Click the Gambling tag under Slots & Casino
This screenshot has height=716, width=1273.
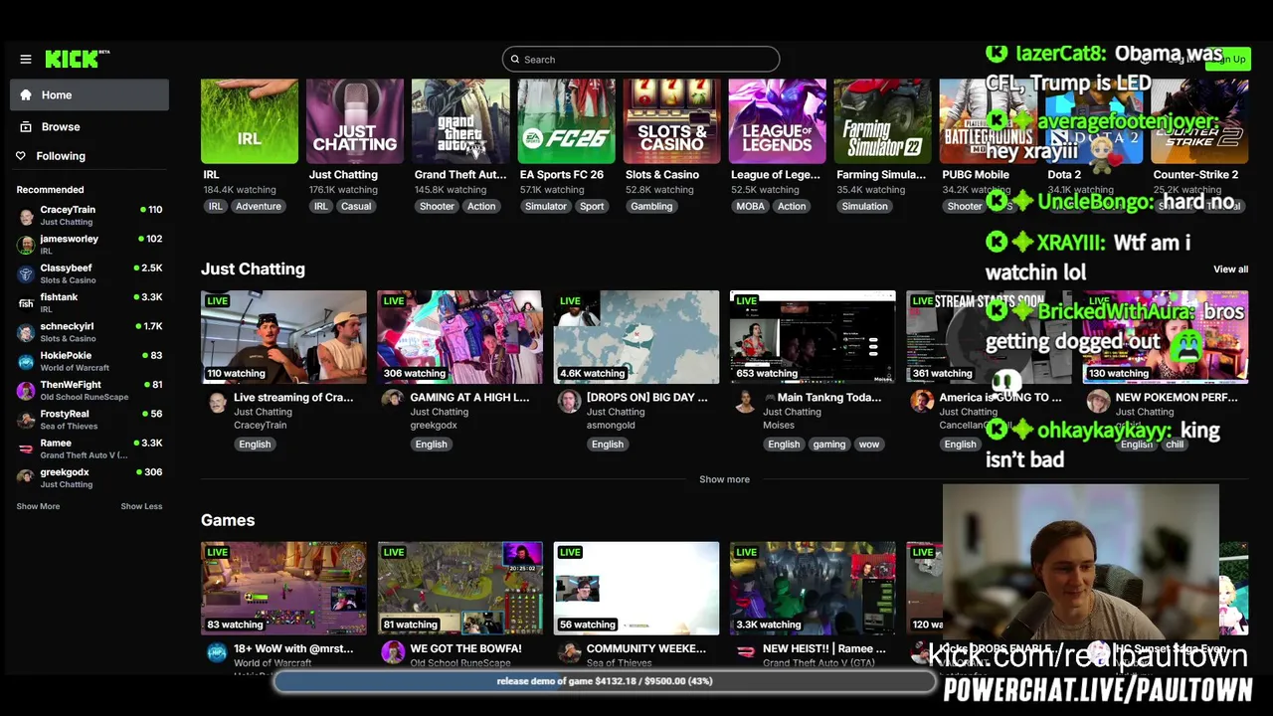[x=651, y=207]
